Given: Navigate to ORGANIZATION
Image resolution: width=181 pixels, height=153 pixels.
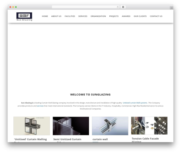Looking at the screenshot, I should (98, 16).
